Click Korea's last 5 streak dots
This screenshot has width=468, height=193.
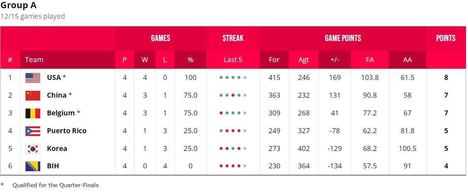tap(233, 149)
